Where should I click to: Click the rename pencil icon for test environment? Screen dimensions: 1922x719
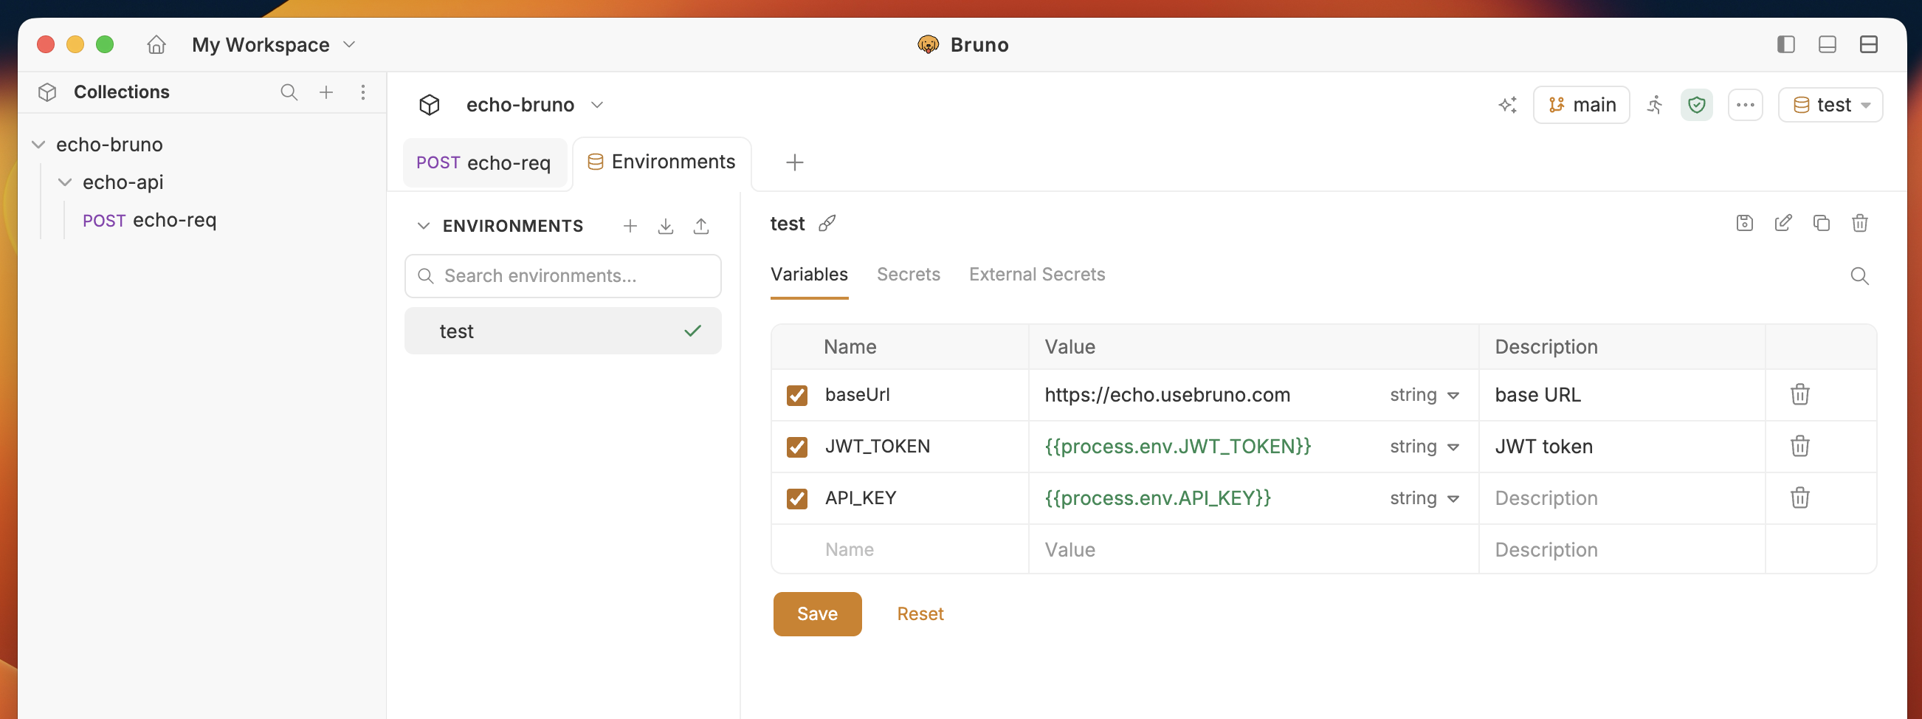[x=1782, y=223]
